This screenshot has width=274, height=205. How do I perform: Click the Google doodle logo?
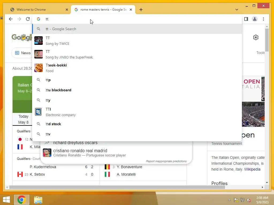click(22, 37)
